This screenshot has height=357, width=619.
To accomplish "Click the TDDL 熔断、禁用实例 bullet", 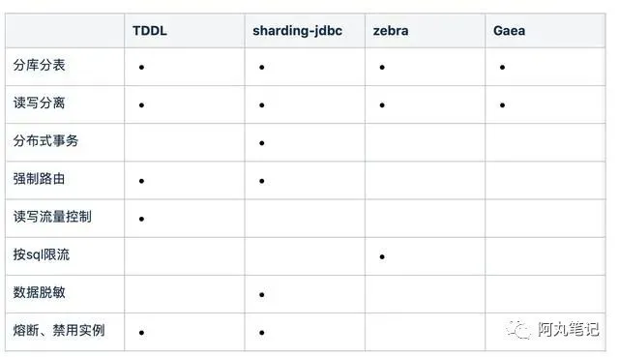I will pyautogui.click(x=142, y=333).
